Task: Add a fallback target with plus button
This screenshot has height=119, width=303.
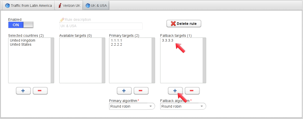Action: point(175,91)
